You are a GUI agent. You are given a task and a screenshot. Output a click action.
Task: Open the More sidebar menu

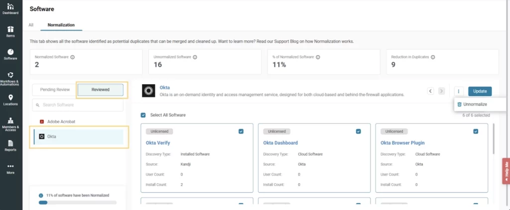point(10,169)
